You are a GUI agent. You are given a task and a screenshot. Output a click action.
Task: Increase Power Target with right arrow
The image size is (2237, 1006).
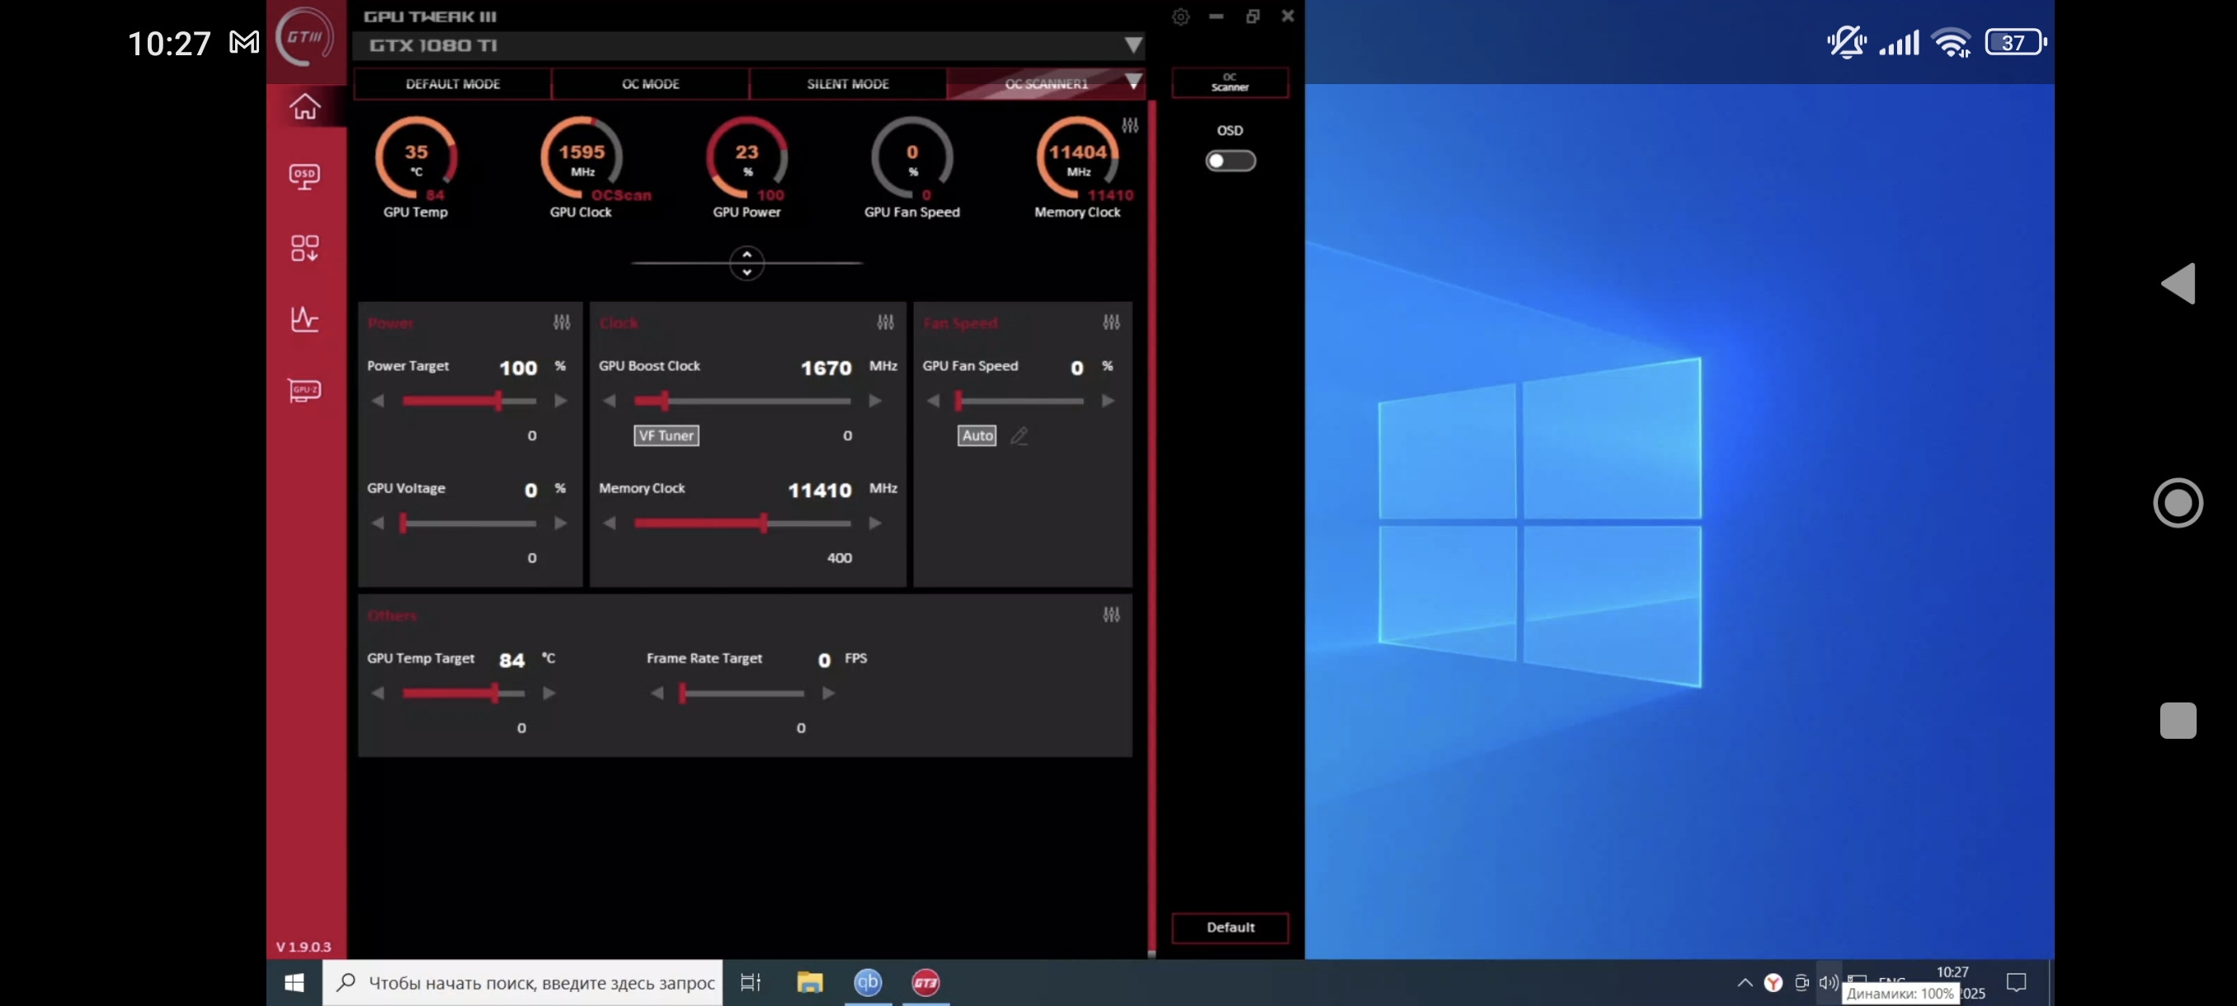tap(561, 401)
